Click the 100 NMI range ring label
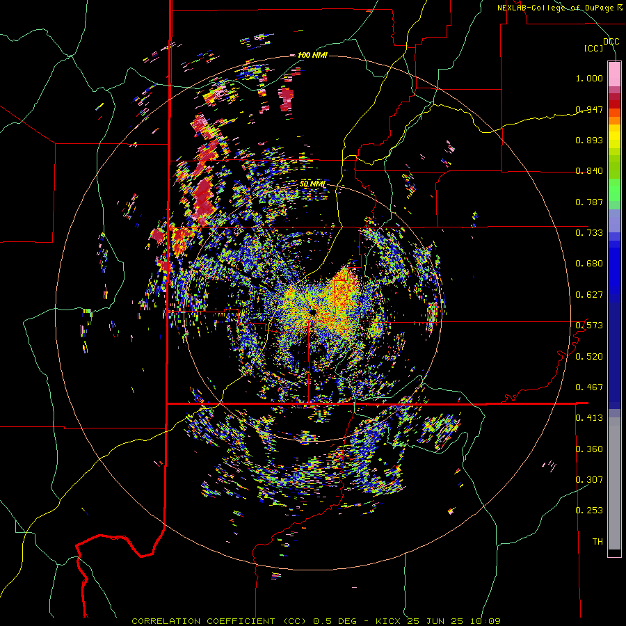Screen dimensions: 626x626 tap(312, 55)
